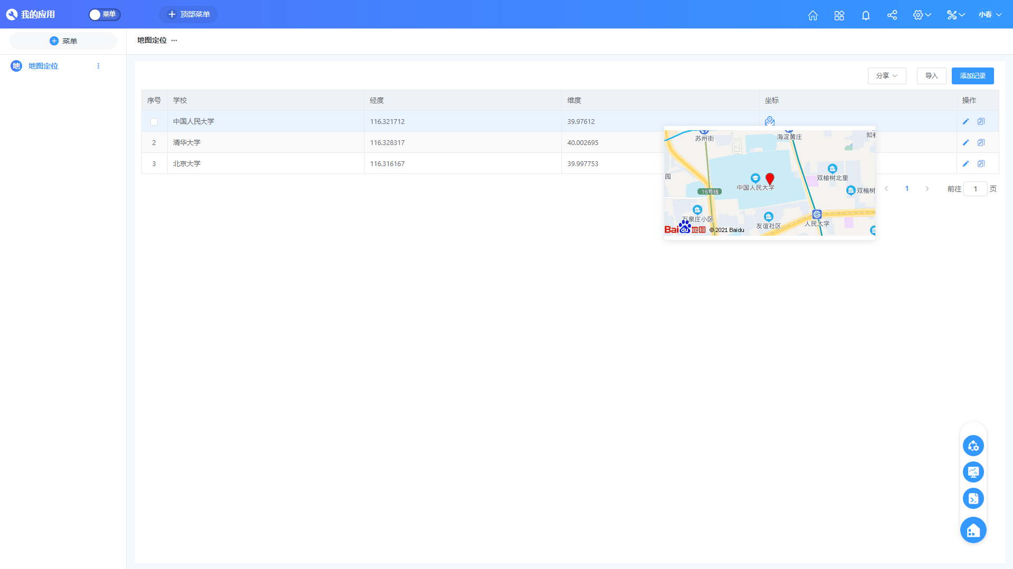Click the floating gear-cluster icon button

973,446
